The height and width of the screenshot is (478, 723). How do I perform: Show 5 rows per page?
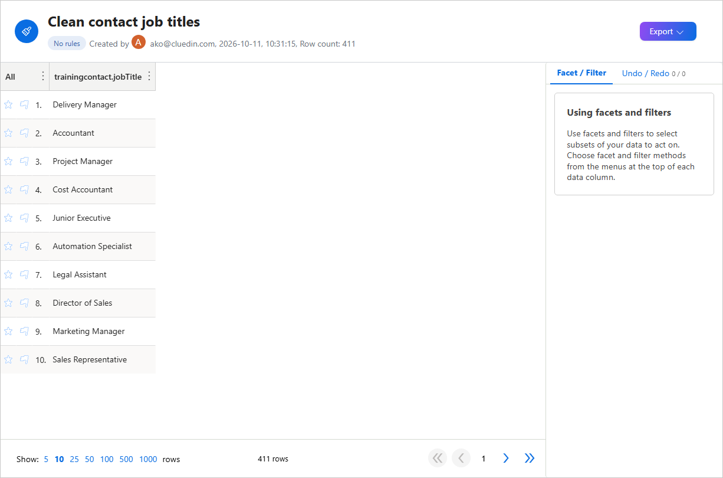[46, 459]
